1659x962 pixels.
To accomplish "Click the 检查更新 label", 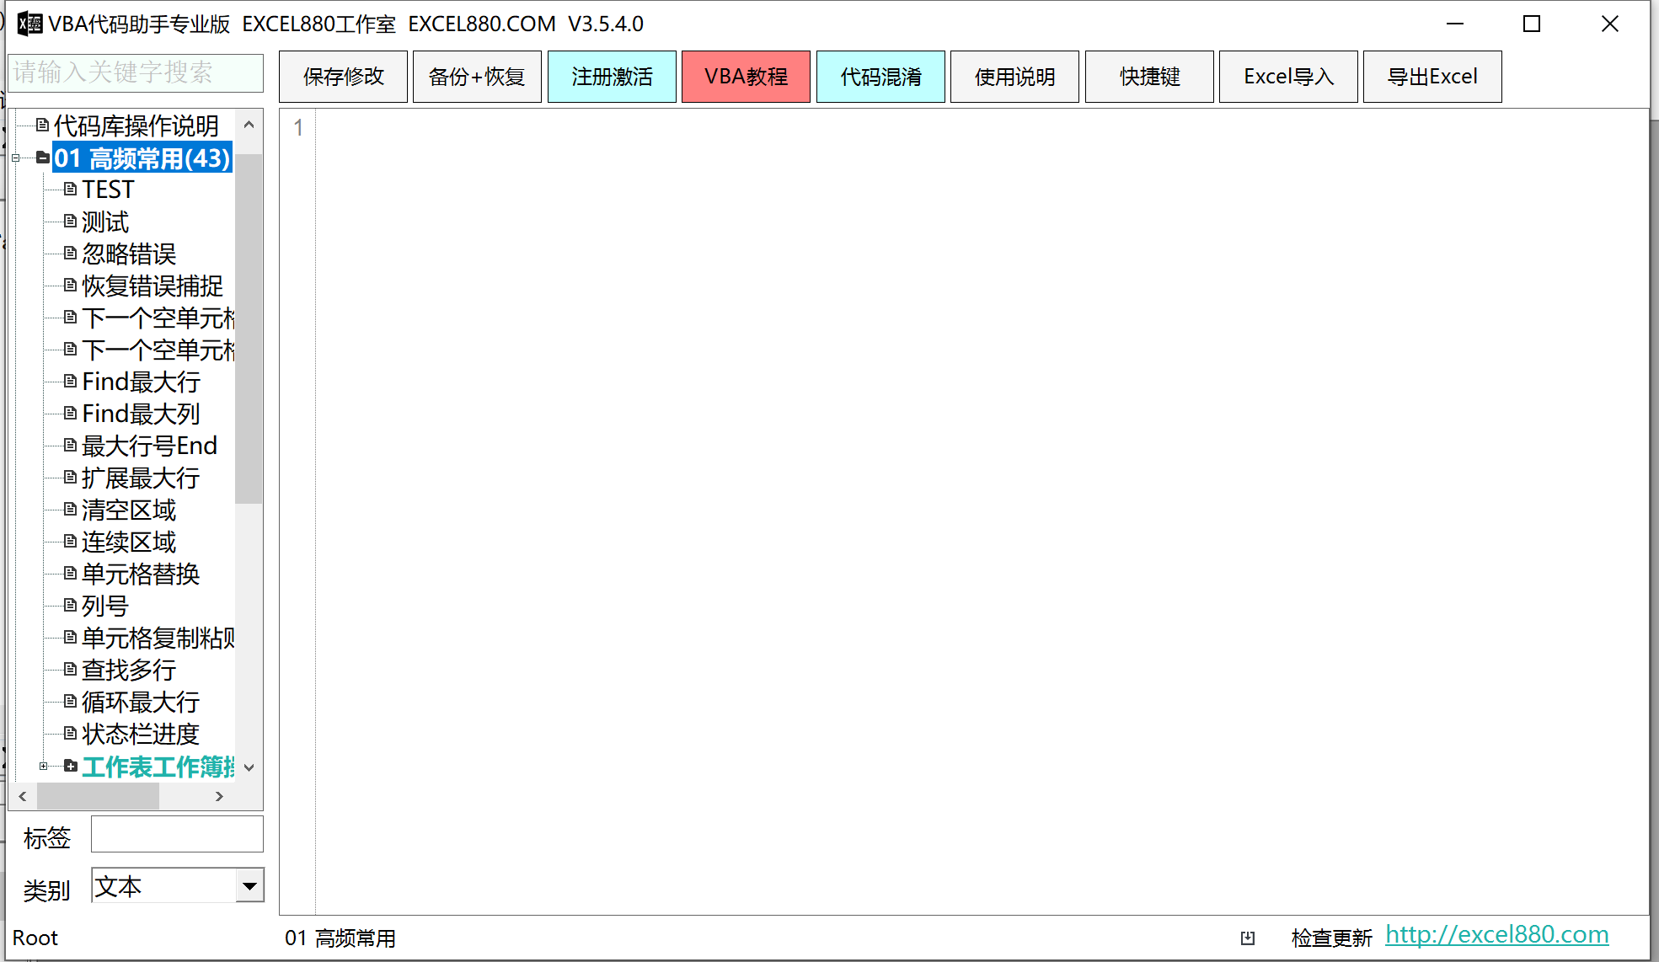I will pos(1331,938).
